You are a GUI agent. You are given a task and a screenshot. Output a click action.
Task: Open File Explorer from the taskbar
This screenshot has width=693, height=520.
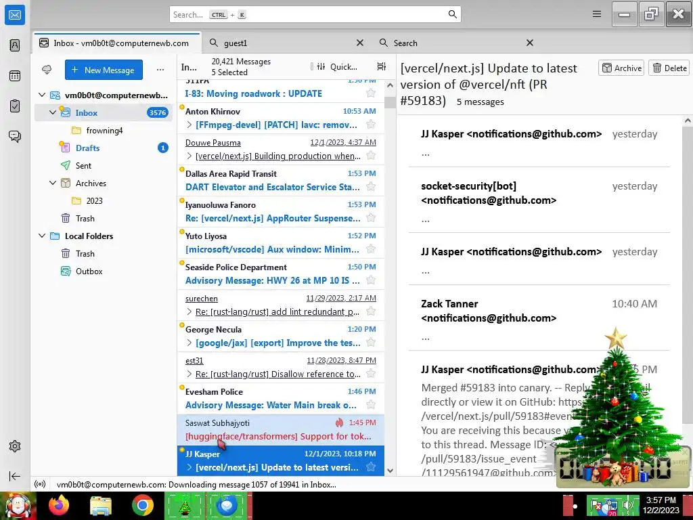click(x=101, y=505)
